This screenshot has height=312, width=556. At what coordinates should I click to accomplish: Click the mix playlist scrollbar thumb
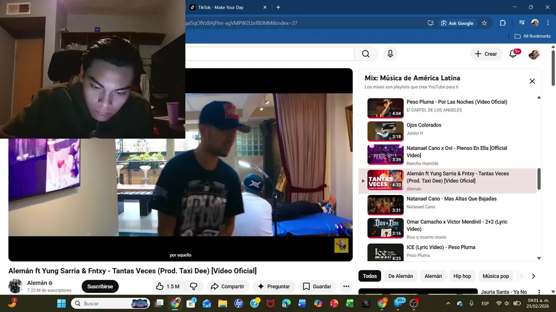coord(539,179)
